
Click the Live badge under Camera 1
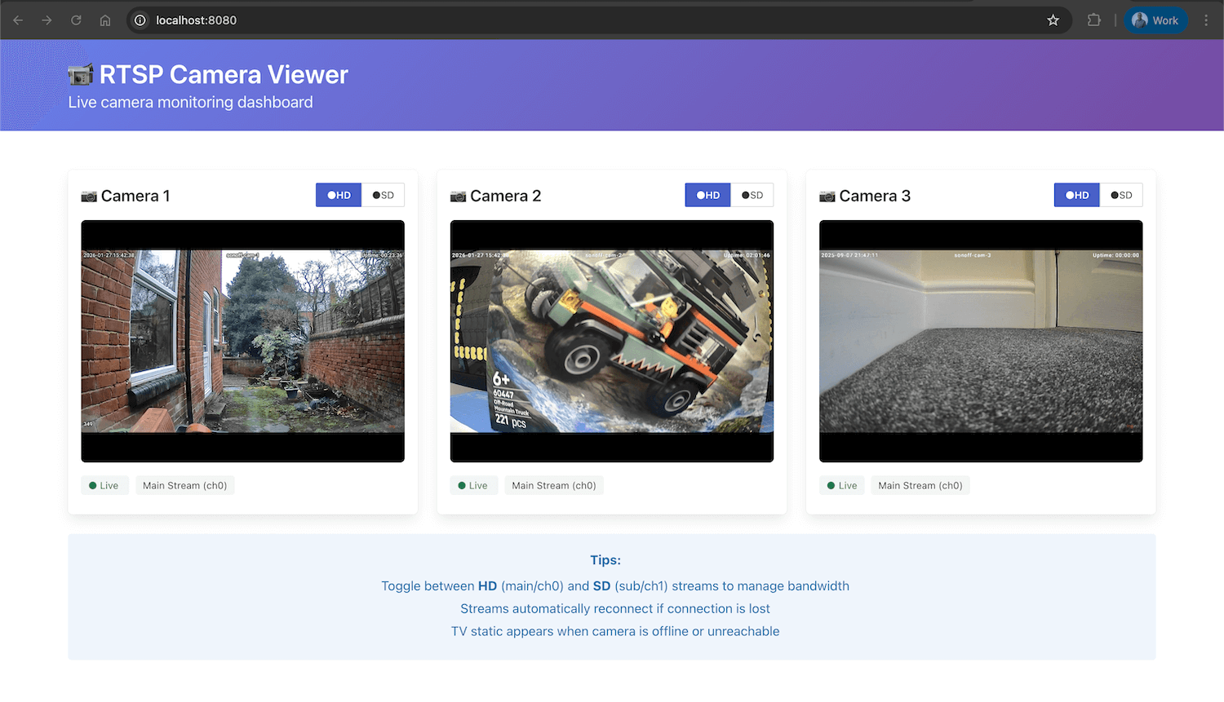(x=104, y=485)
